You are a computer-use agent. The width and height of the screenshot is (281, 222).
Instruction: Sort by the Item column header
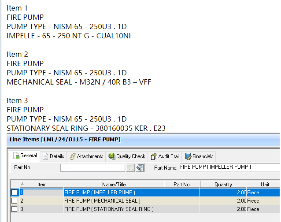[x=42, y=185]
